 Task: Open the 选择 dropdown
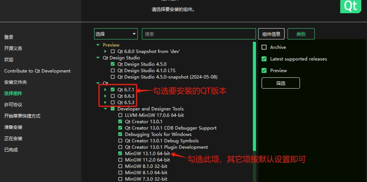tap(116, 34)
